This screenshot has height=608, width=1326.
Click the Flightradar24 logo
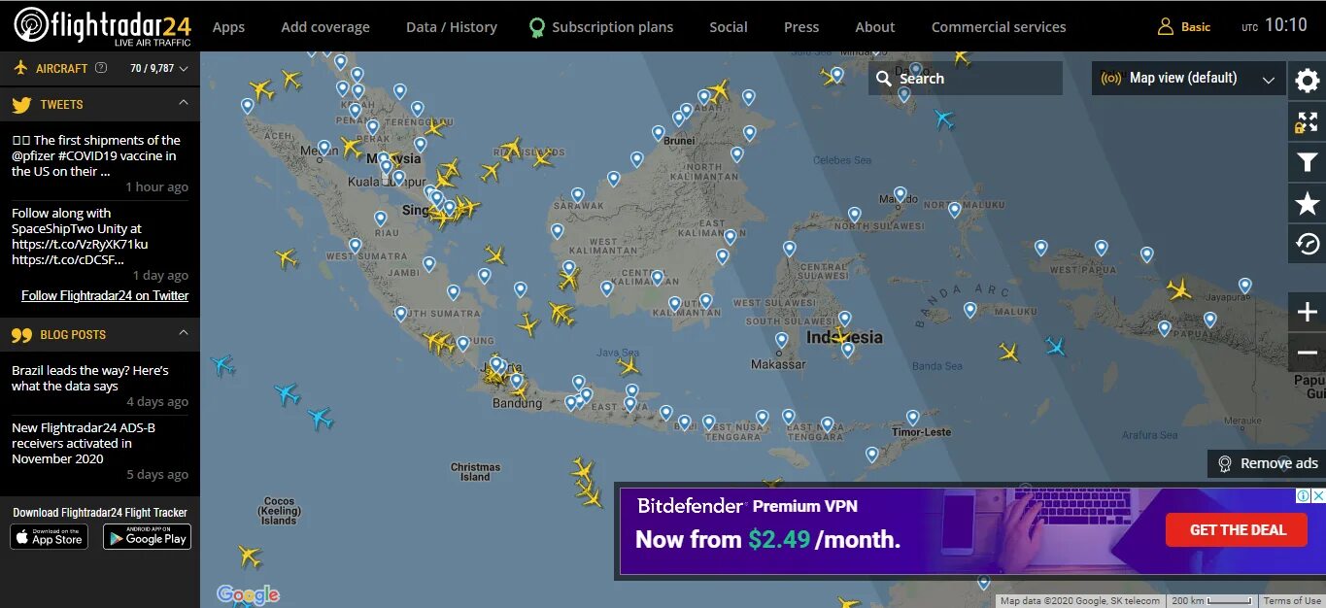(x=102, y=26)
